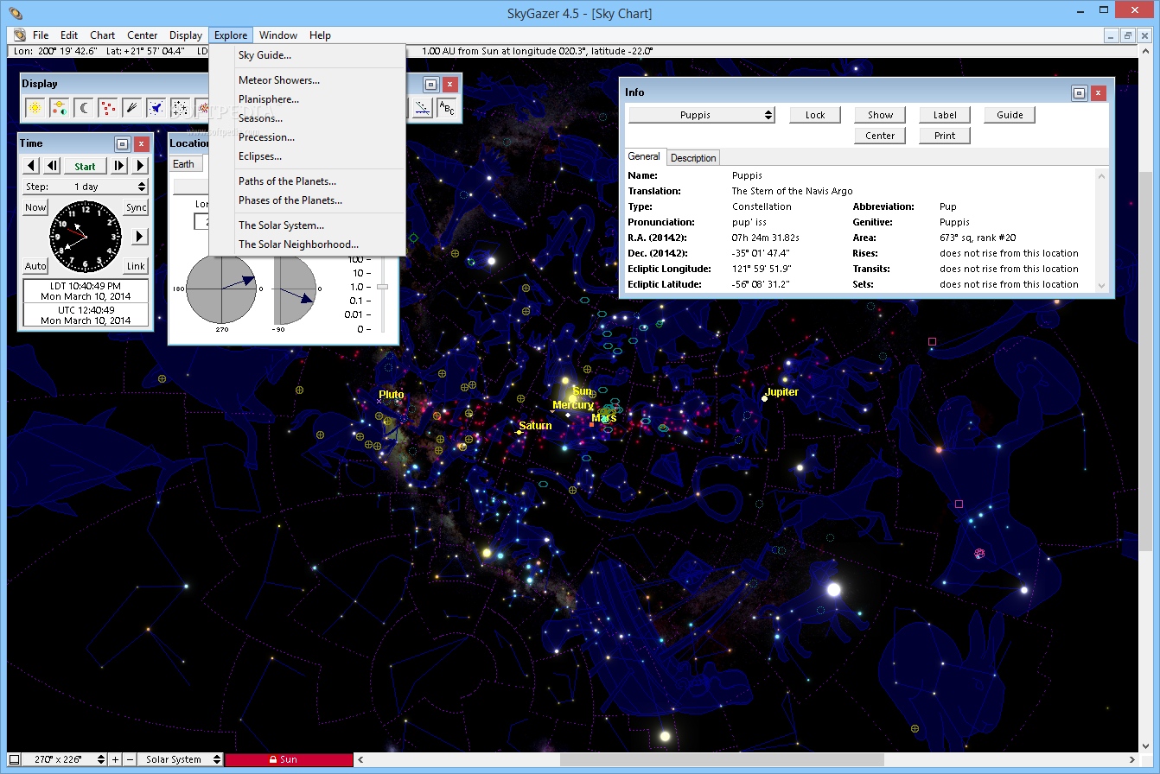Screen dimensions: 1160x774
Task: Zoom in with the plus button
Action: click(116, 759)
